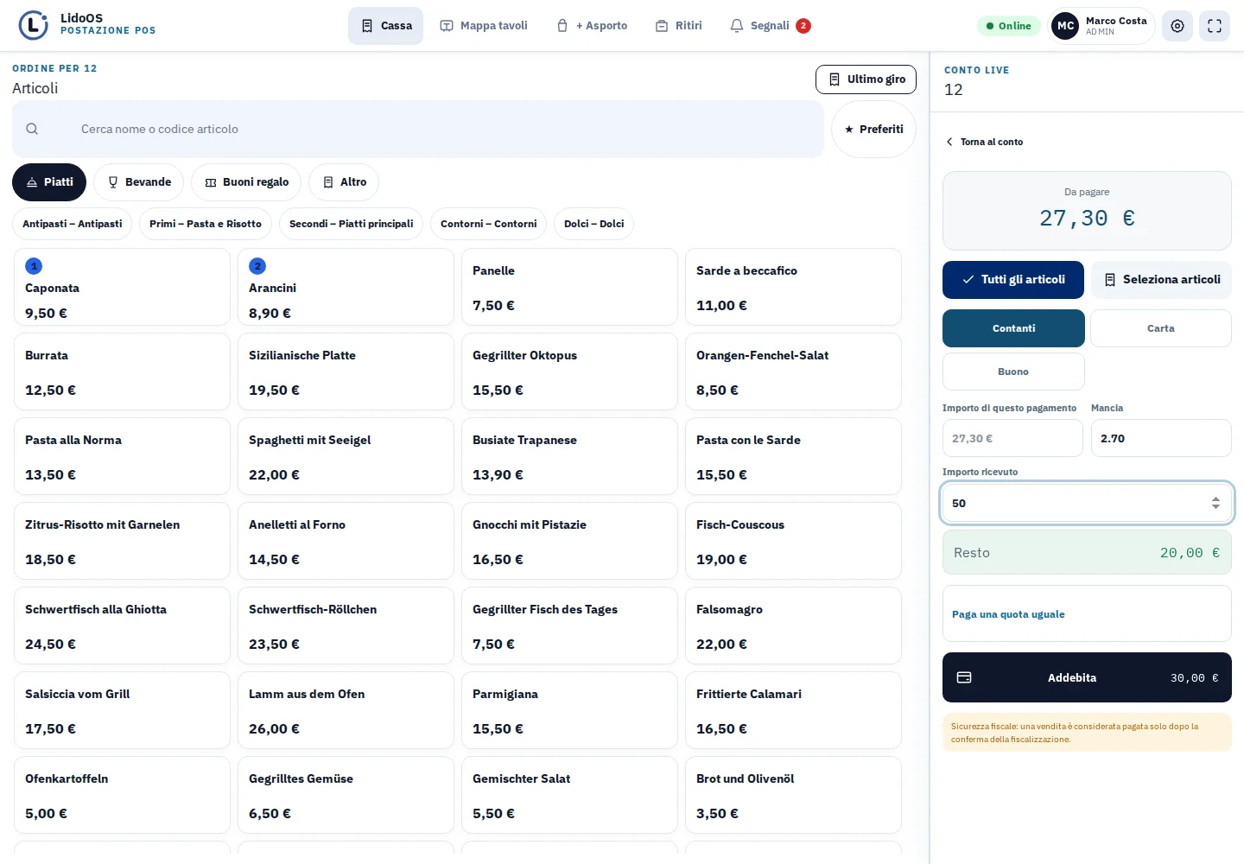
Task: Add Spaghetti mit Seeigel item
Action: (x=346, y=456)
